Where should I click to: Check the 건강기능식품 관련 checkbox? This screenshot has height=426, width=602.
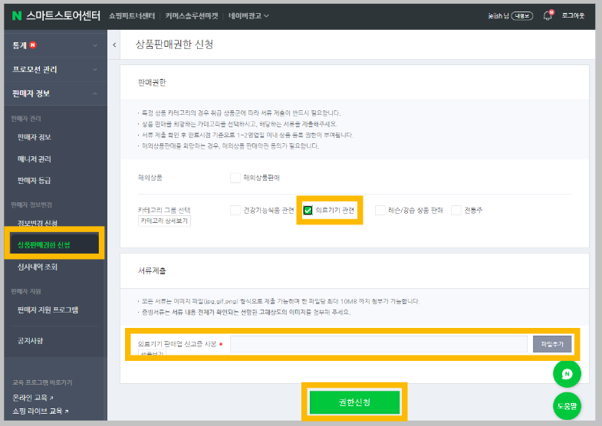pyautogui.click(x=235, y=210)
